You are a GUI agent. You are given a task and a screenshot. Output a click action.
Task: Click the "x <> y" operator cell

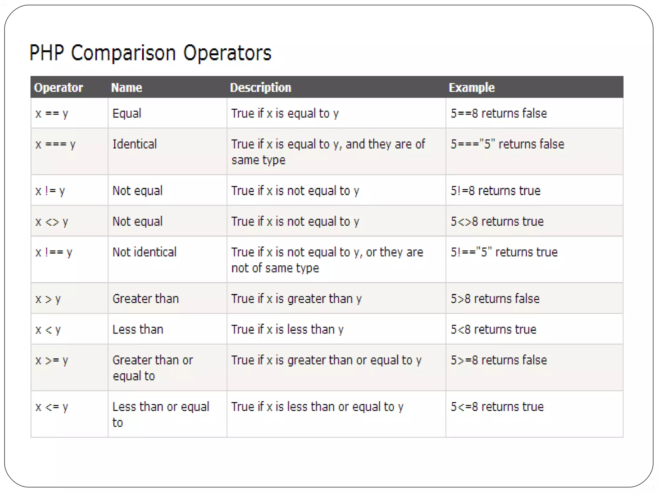pyautogui.click(x=52, y=222)
